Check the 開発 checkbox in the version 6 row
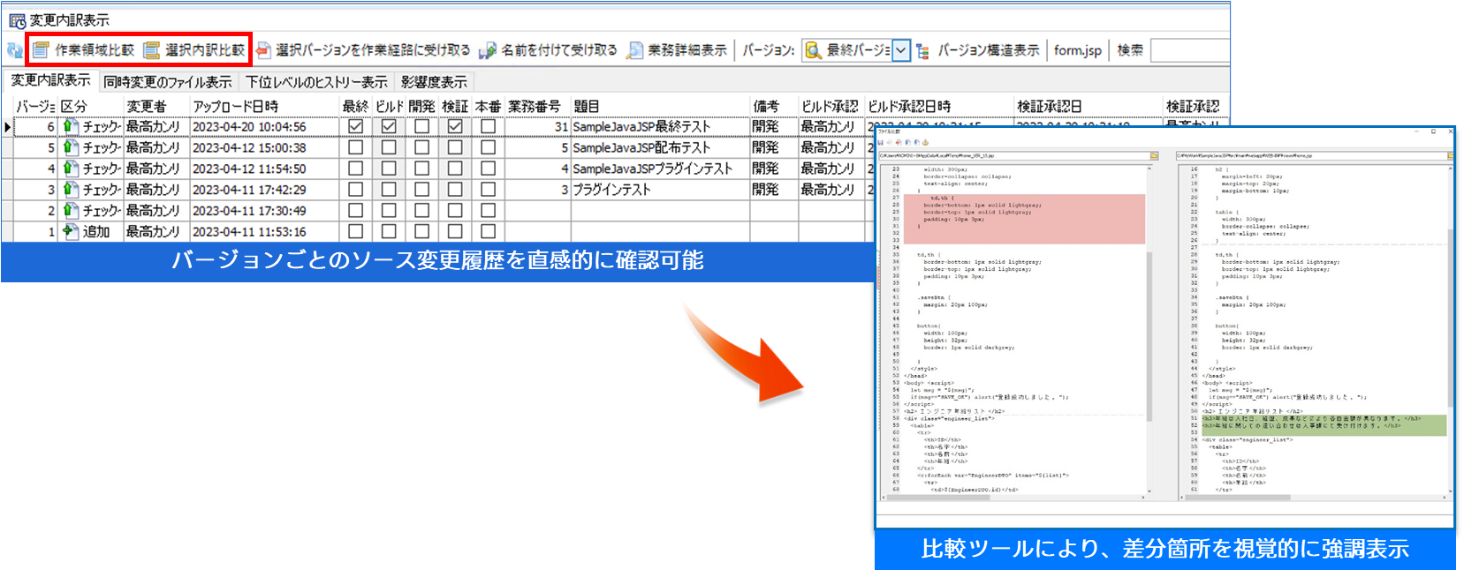The width and height of the screenshot is (1464, 577). click(x=421, y=126)
